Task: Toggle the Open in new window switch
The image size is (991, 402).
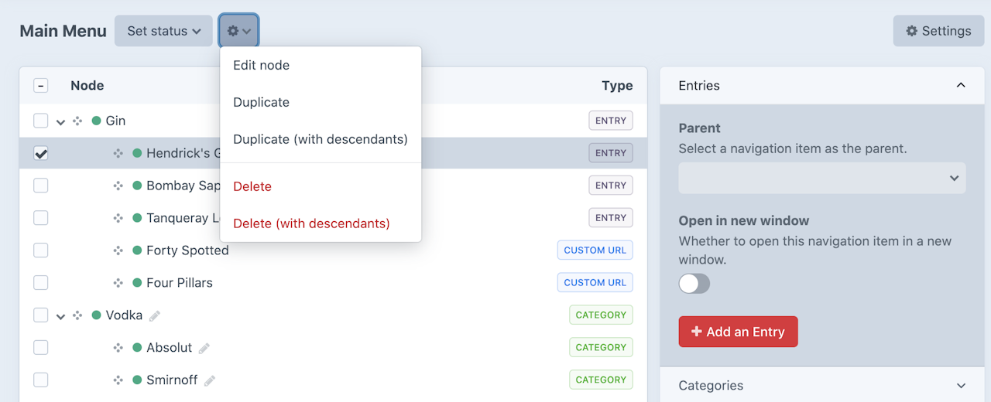Action: pos(694,284)
